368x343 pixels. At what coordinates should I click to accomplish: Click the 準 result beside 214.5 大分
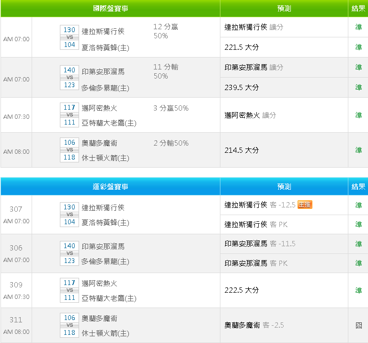(x=358, y=150)
